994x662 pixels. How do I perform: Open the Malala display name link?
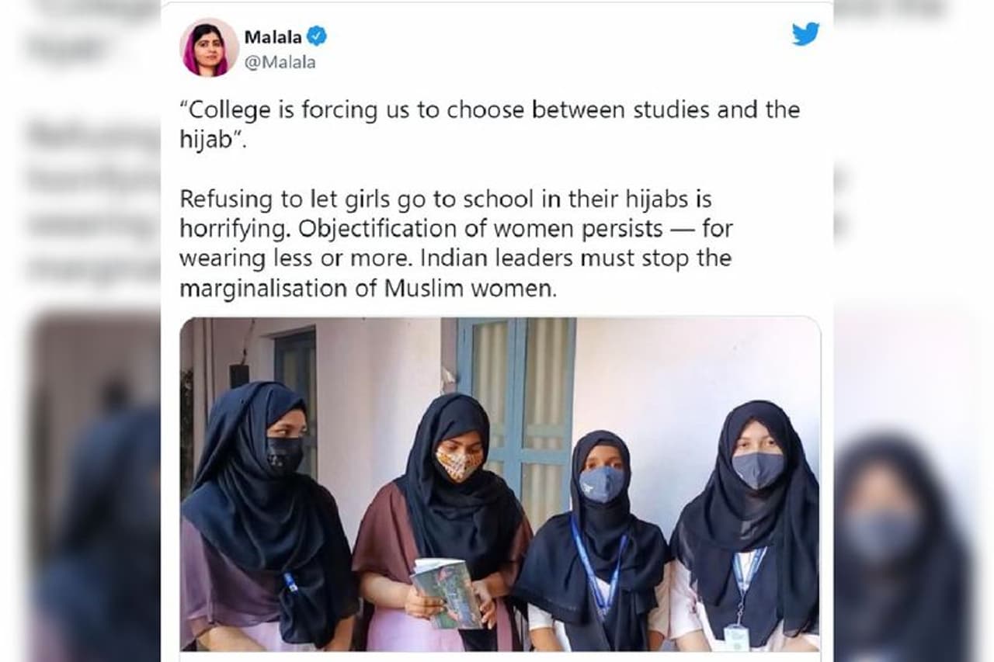click(273, 36)
